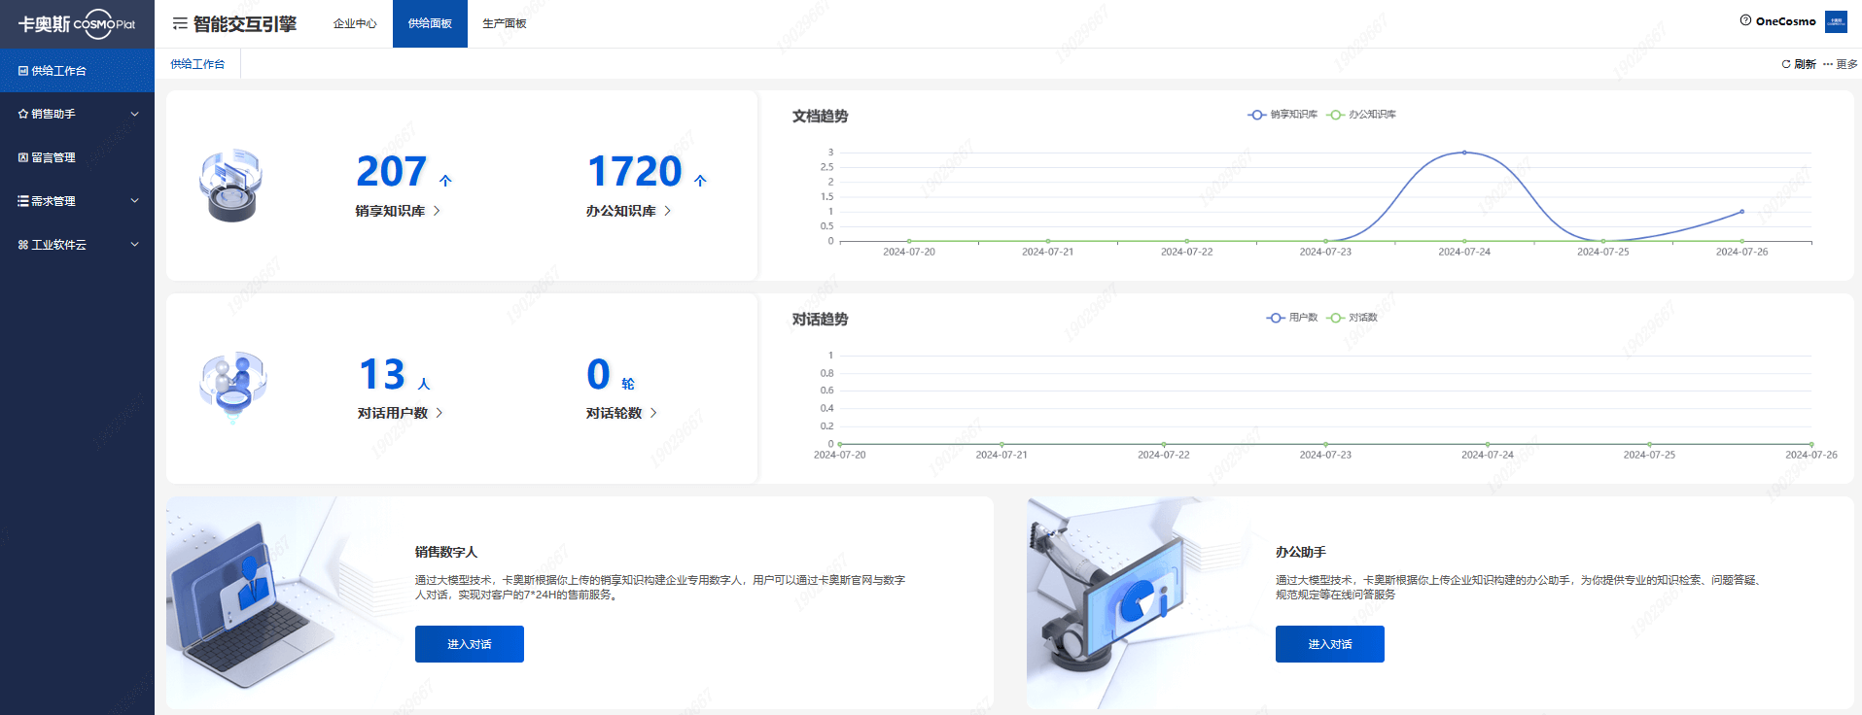Image resolution: width=1862 pixels, height=715 pixels.
Task: Toggle the 销享知识库 legend in 文档趋势 chart
Action: pyautogui.click(x=1282, y=115)
